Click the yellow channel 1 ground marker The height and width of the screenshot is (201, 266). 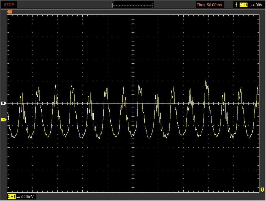(4, 120)
